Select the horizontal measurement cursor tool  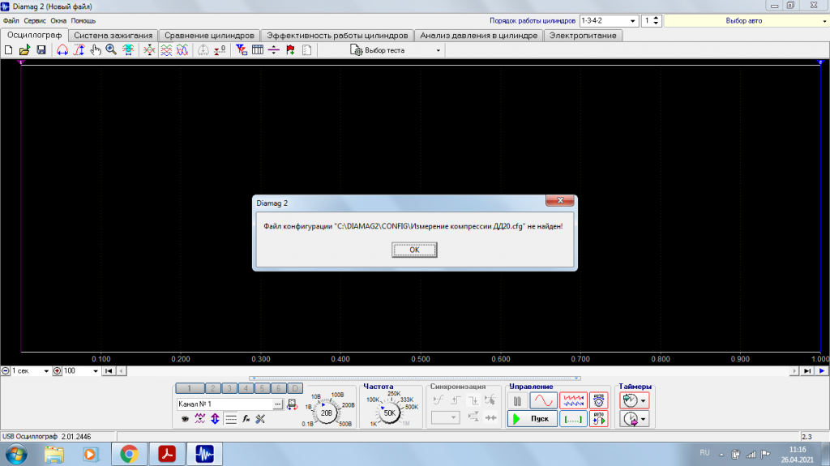click(62, 49)
